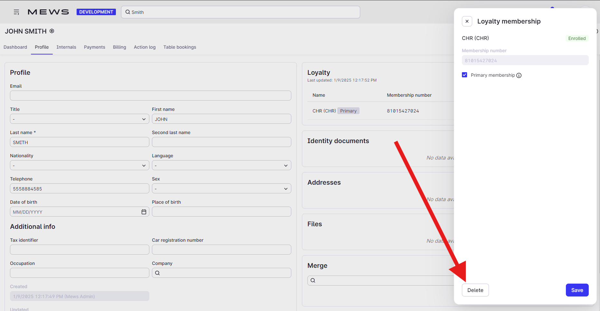Switch to the Action log tab

tap(145, 47)
